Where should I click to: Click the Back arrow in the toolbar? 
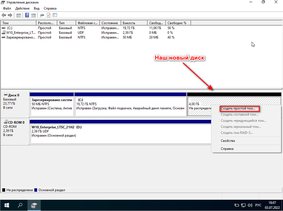click(4, 15)
